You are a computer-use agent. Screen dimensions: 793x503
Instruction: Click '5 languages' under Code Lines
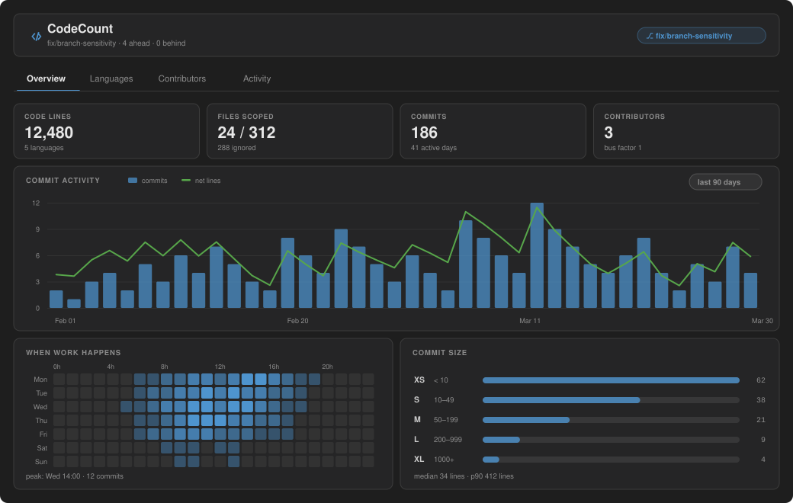[x=44, y=148]
